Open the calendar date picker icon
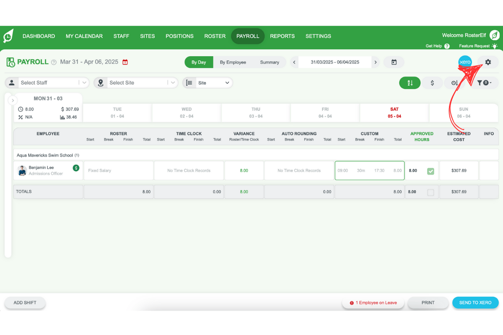Viewport: 503px width, 335px height. point(394,62)
